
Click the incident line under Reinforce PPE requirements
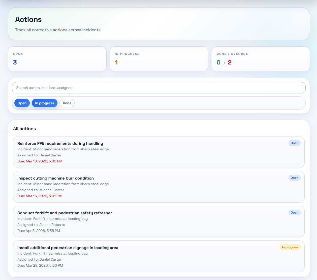(63, 149)
